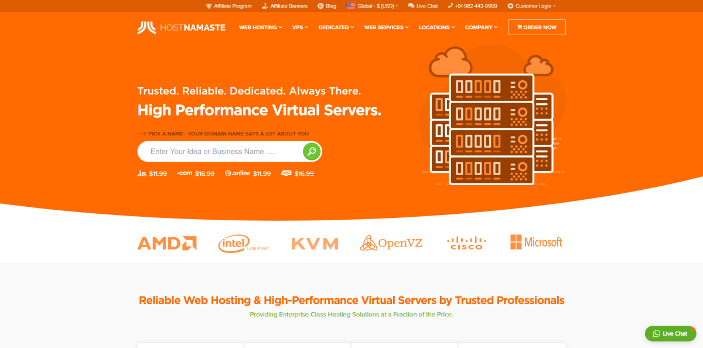Viewport: 703px width, 348px height.
Task: Click the US flag currency icon
Action: pyautogui.click(x=350, y=6)
